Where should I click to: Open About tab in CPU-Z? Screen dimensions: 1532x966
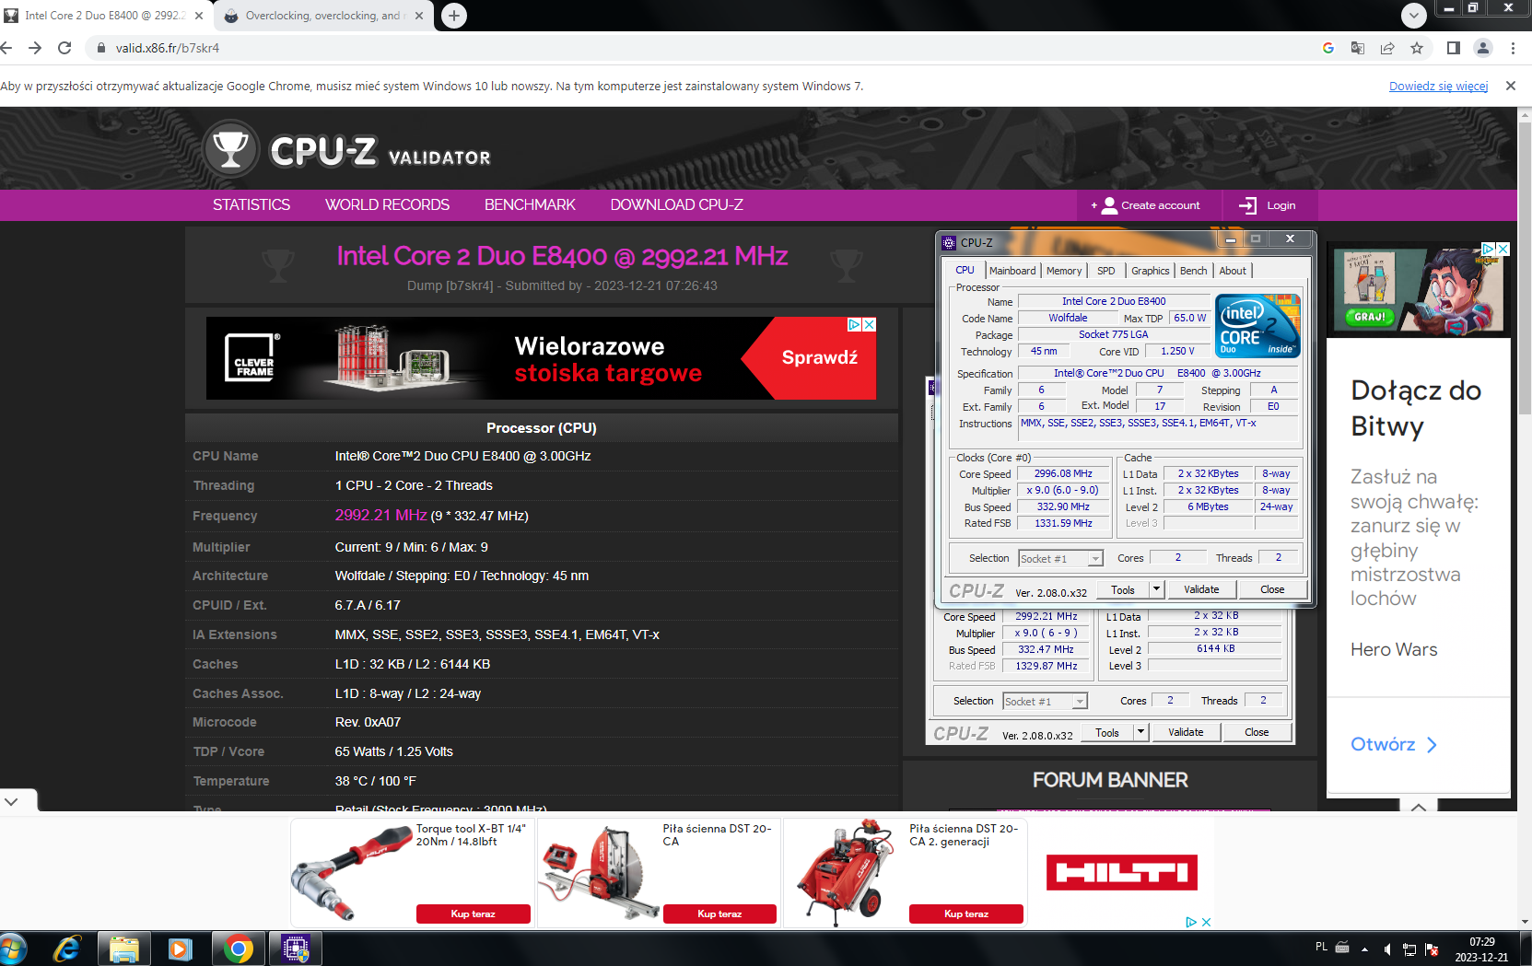(1233, 271)
